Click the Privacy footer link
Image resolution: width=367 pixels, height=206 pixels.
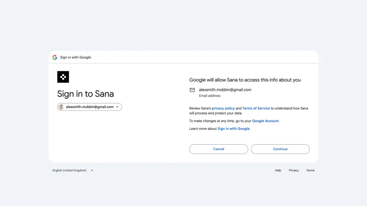click(294, 170)
